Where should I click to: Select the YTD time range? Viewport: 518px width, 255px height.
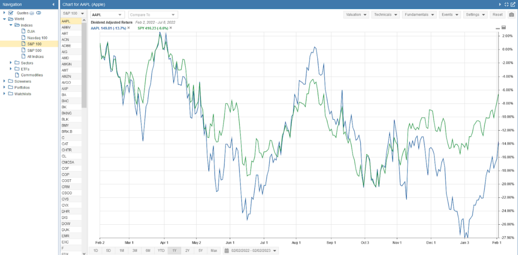click(x=161, y=251)
